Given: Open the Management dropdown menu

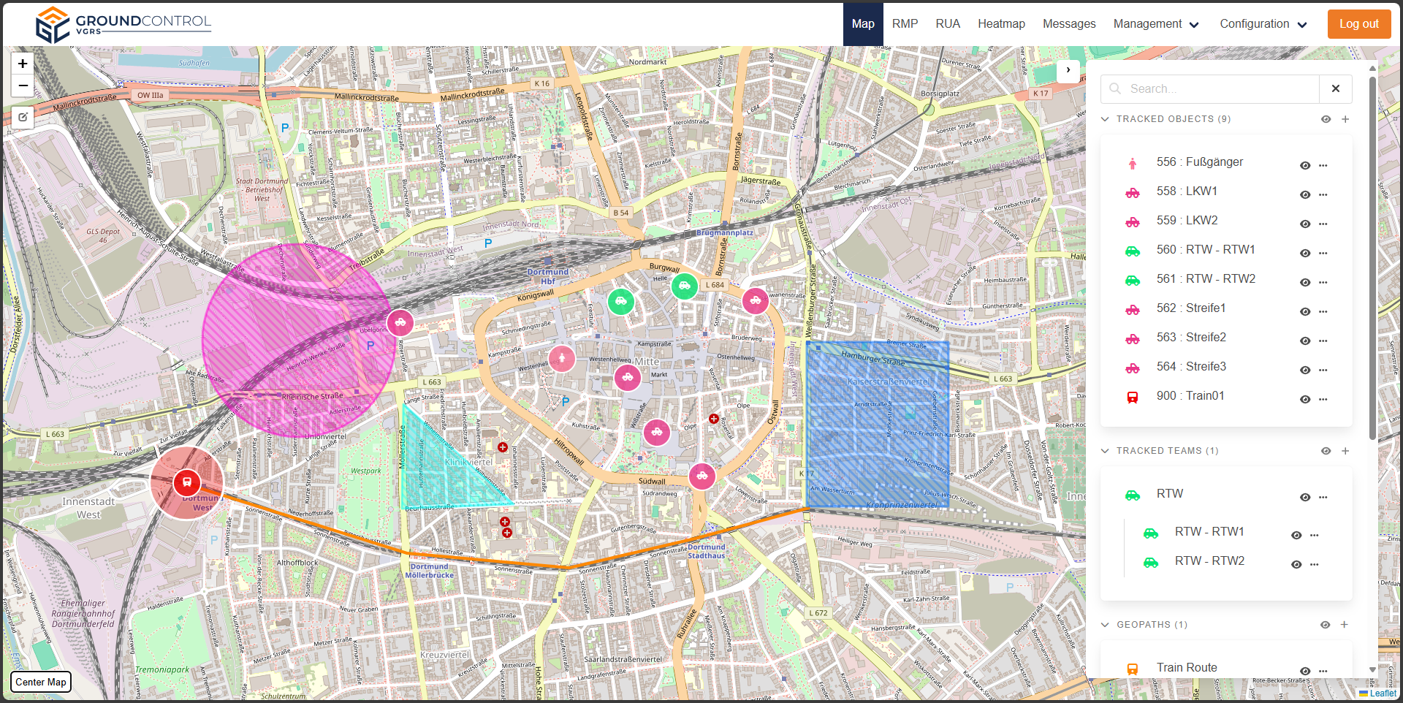Looking at the screenshot, I should tap(1155, 24).
